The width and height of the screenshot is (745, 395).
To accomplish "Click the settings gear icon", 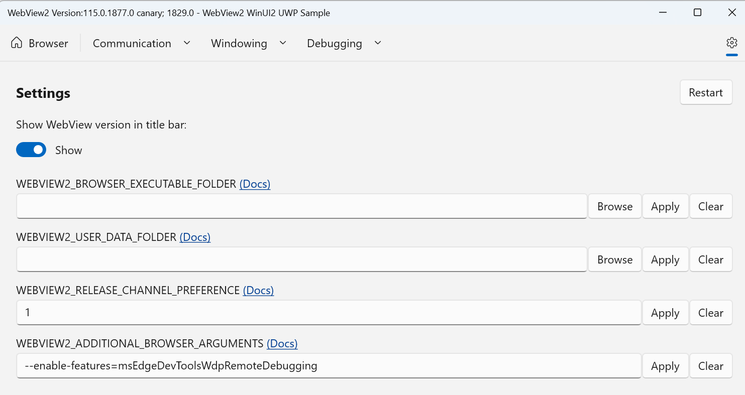I will point(731,43).
